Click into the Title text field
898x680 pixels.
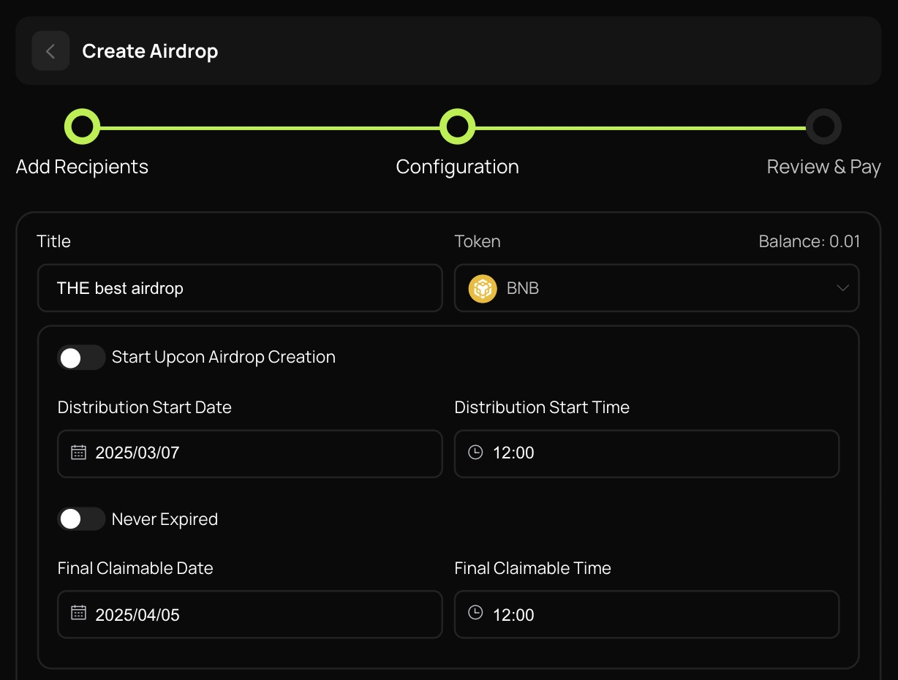pyautogui.click(x=240, y=288)
